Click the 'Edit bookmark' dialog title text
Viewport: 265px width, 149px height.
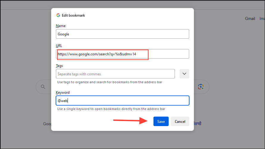(x=73, y=15)
